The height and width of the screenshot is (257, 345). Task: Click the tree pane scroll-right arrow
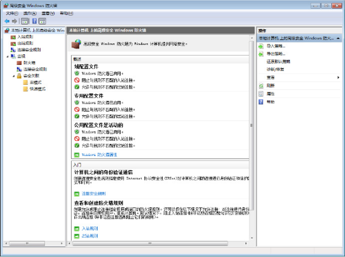click(62, 243)
